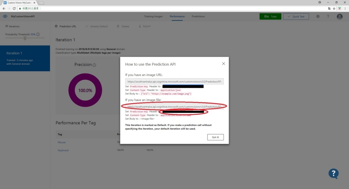Viewport: 349px width, 189px height.
Task: Click the 100.0% precision donut chart
Action: [85, 90]
